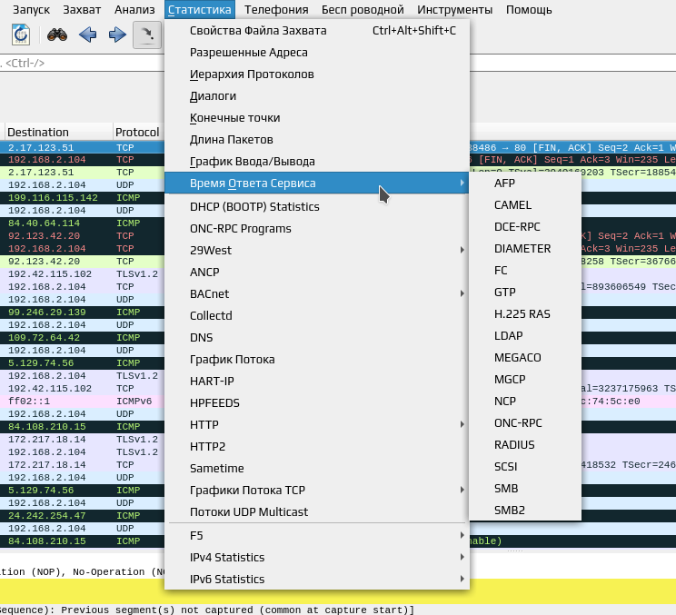Expand Время Ответа Сервиса submenu
This screenshot has height=615, width=676.
tap(317, 184)
